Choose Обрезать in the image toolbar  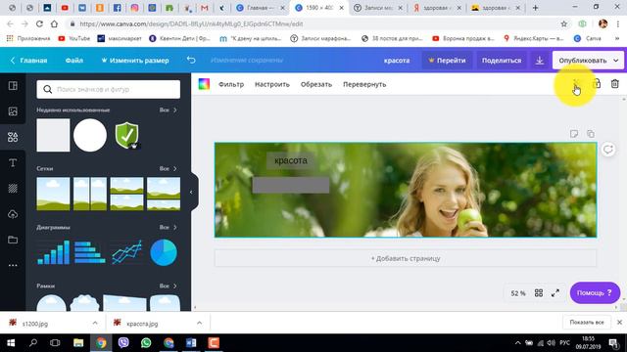tap(315, 84)
